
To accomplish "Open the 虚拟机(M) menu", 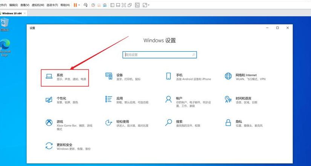I will (x=38, y=5).
